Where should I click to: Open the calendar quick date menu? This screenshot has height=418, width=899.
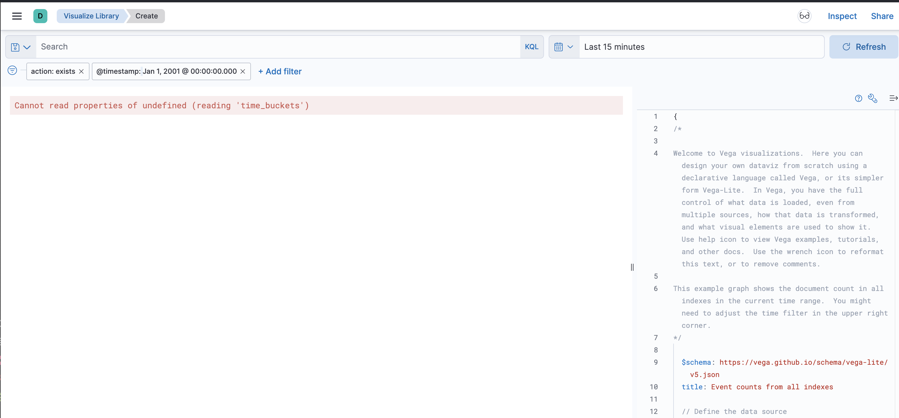click(x=564, y=47)
